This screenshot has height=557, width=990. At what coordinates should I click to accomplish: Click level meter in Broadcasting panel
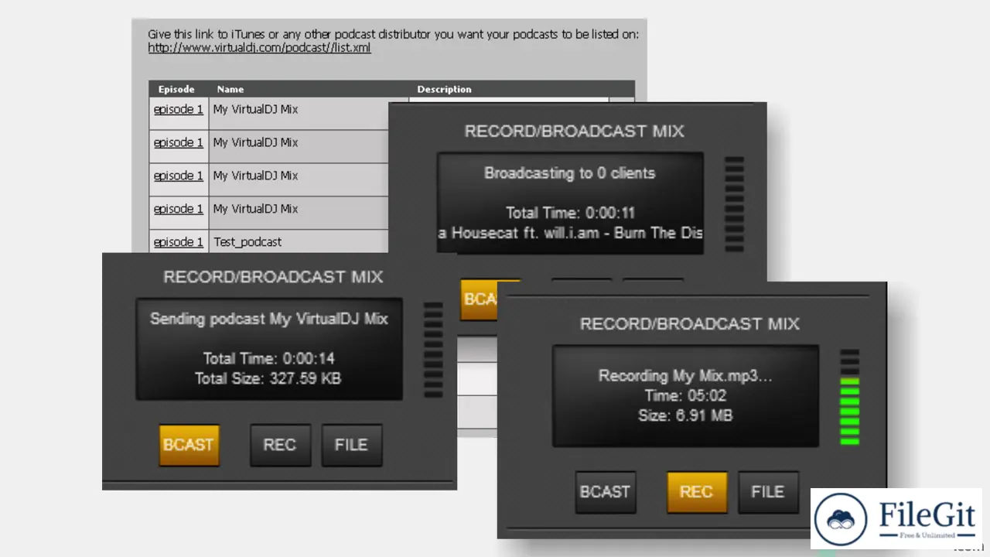tap(734, 205)
